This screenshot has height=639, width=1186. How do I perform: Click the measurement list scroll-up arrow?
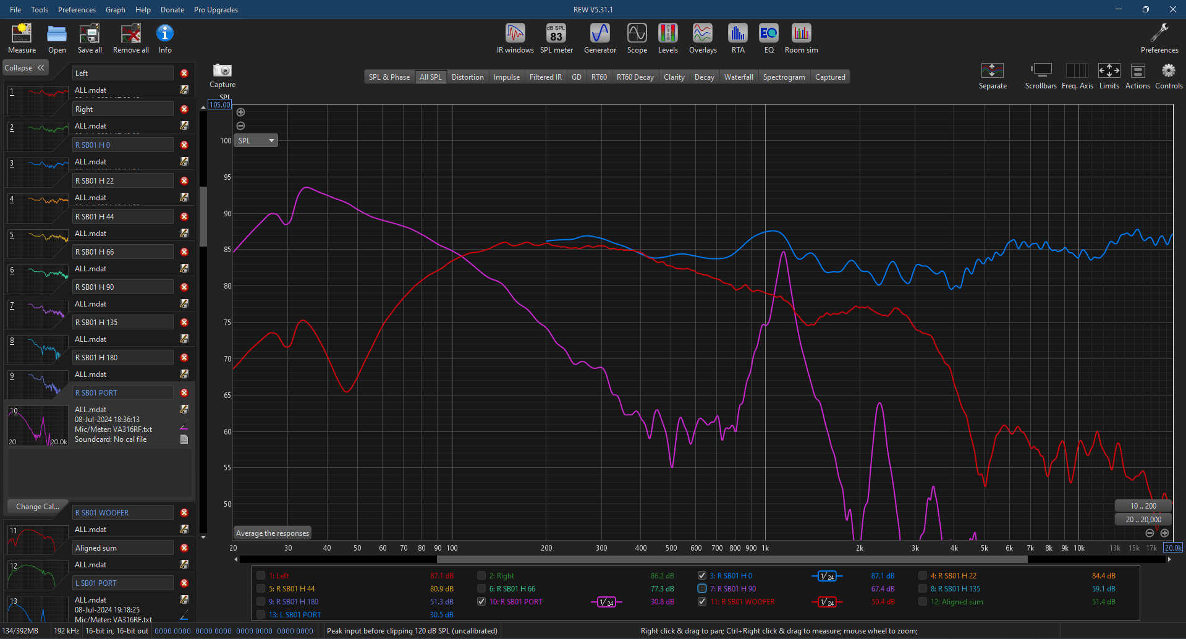tap(203, 108)
